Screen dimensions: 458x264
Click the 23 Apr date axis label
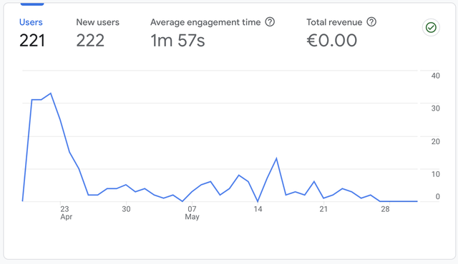point(66,213)
